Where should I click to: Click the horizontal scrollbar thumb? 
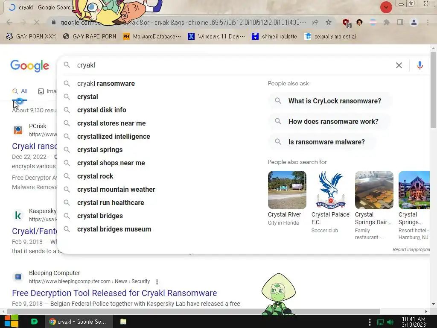coord(194,311)
